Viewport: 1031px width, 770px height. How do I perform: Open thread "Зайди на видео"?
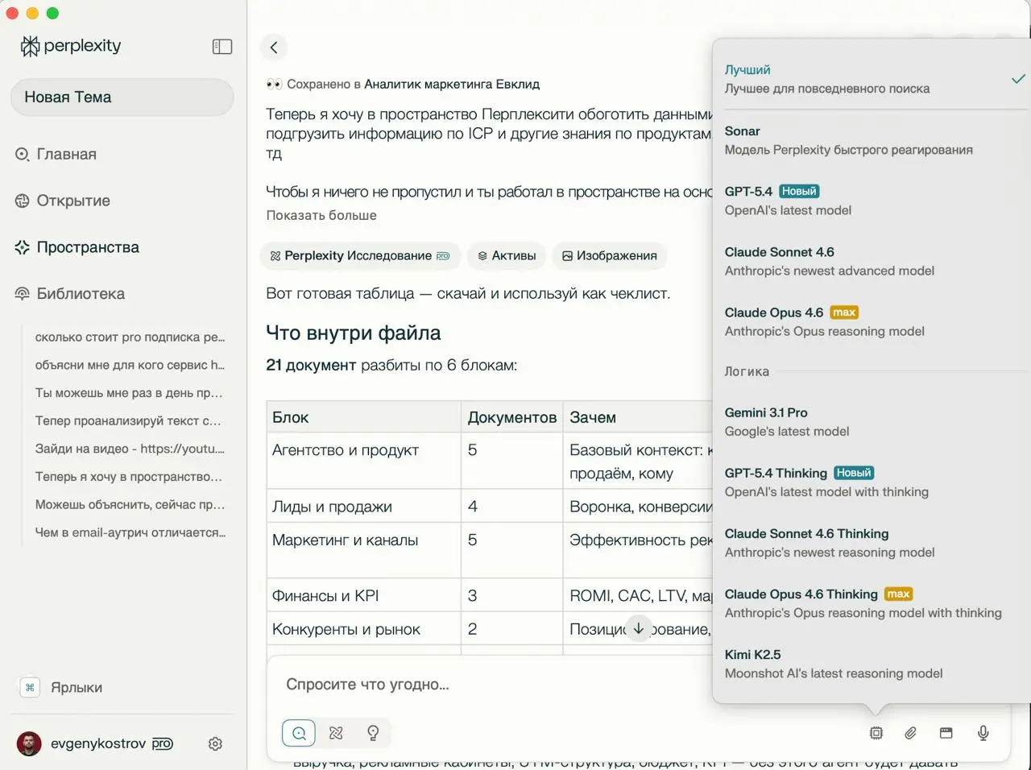click(x=130, y=449)
